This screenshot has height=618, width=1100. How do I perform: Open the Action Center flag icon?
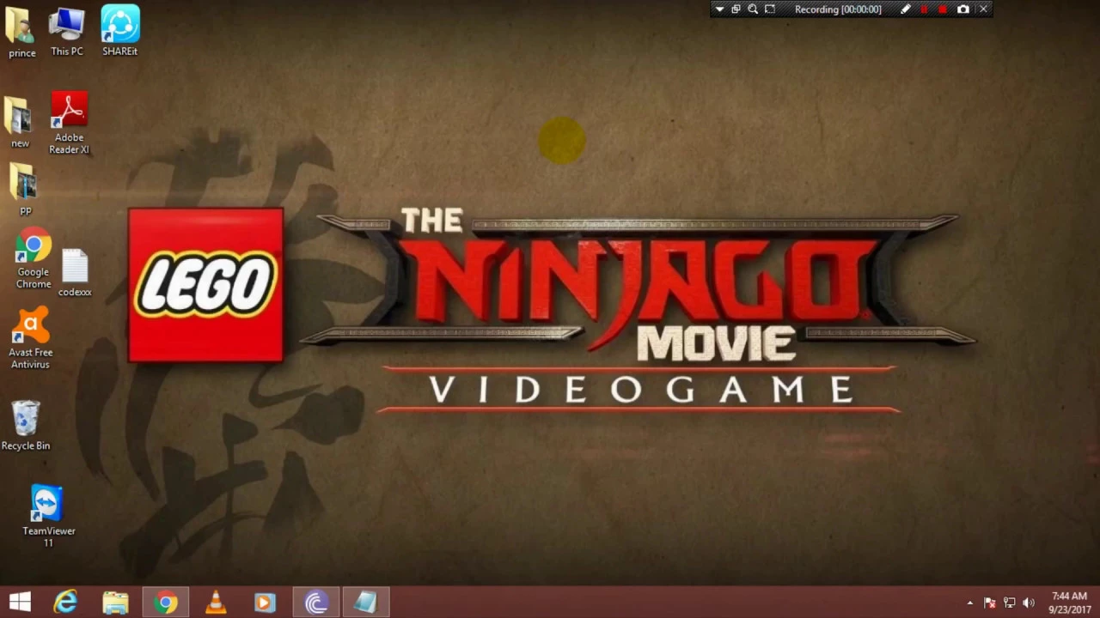coord(990,603)
